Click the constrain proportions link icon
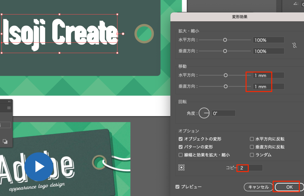This screenshot has height=196, width=304. point(294,46)
